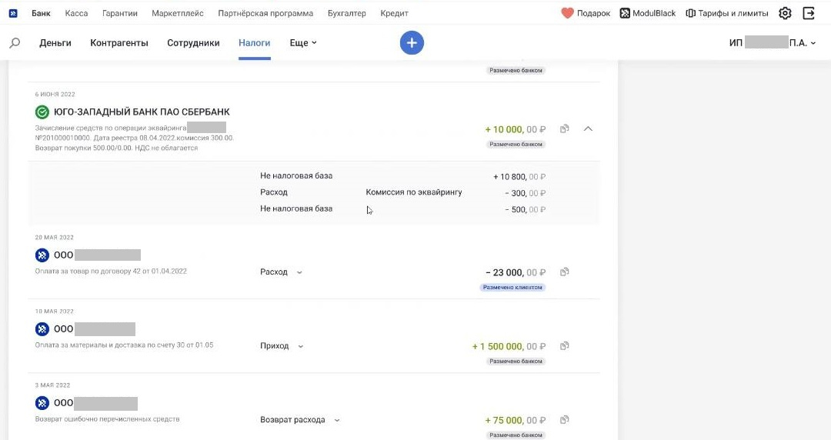The image size is (831, 440).
Task: Click the search magnifier icon
Action: 15,42
